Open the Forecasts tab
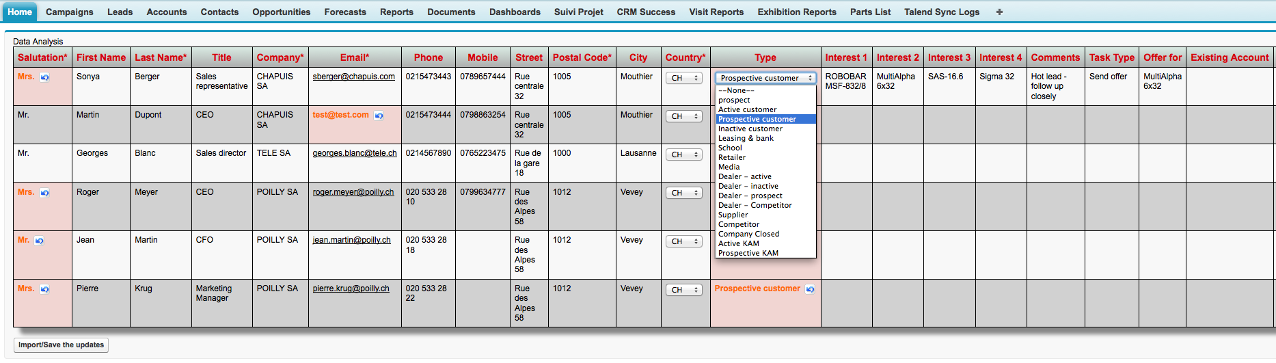This screenshot has width=1276, height=363. [x=345, y=12]
